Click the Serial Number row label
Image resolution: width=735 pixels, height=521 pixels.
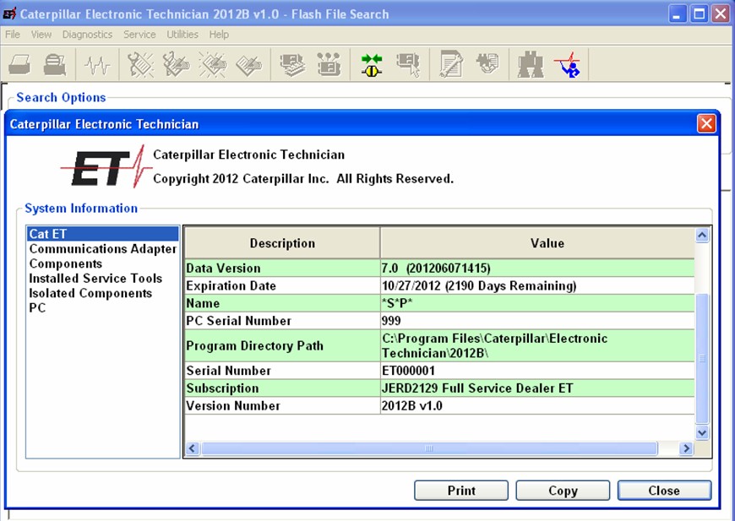[x=228, y=371]
